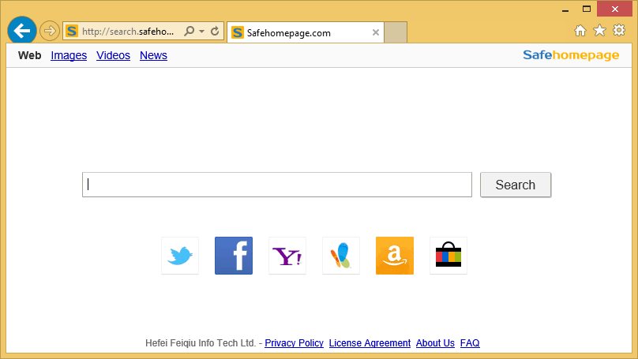The width and height of the screenshot is (638, 359).
Task: Click the Safehomepage logo
Action: click(x=571, y=55)
